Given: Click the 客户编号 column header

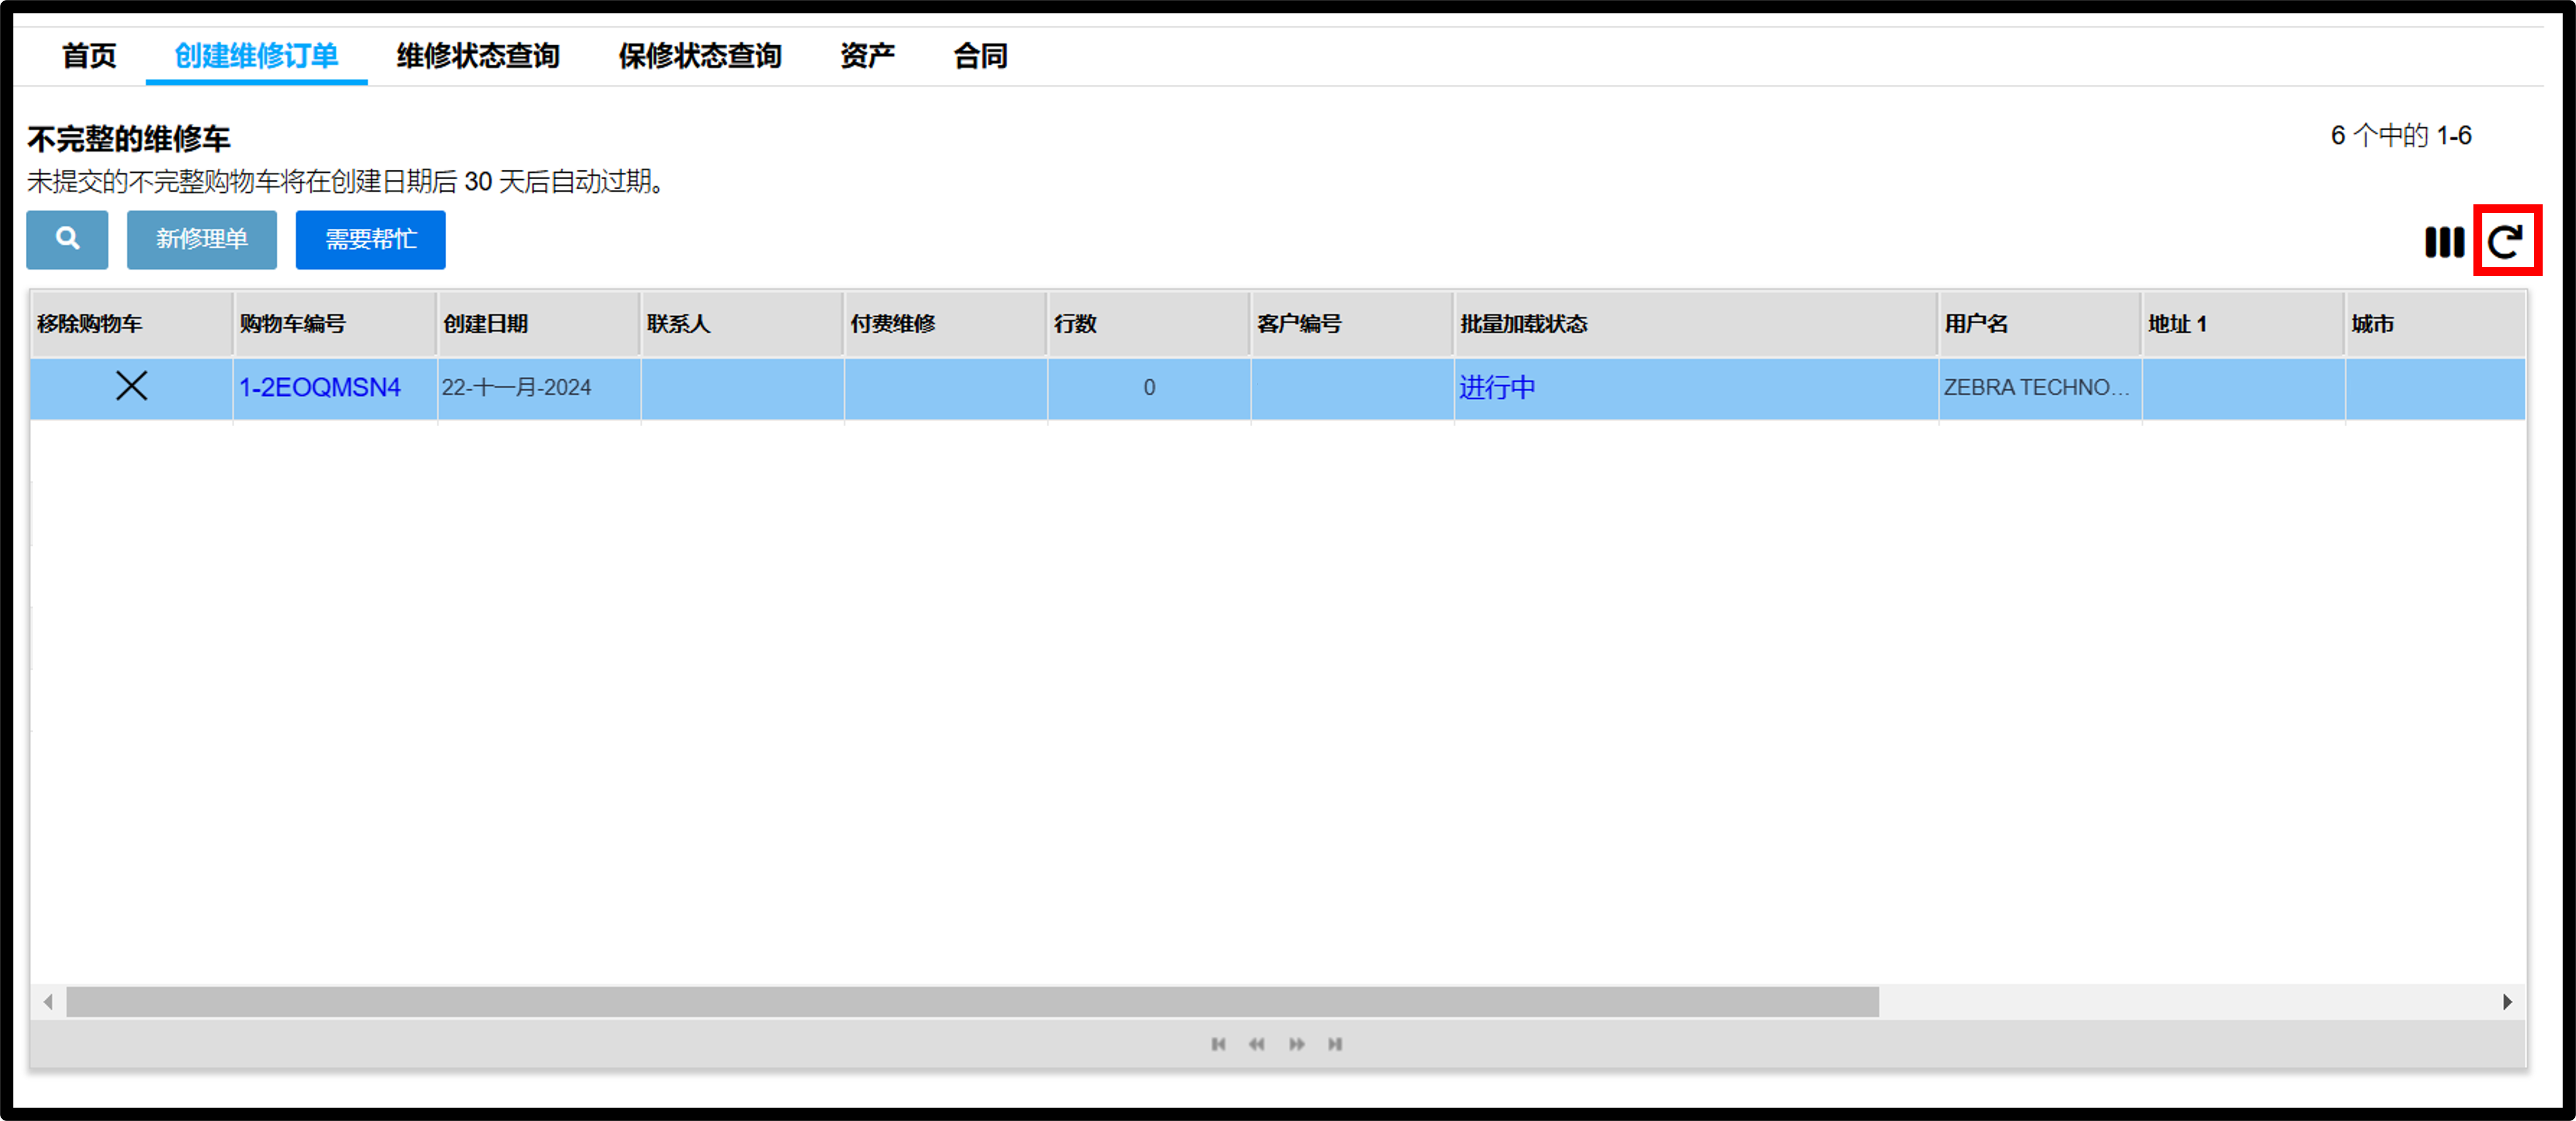Looking at the screenshot, I should click(x=1352, y=324).
